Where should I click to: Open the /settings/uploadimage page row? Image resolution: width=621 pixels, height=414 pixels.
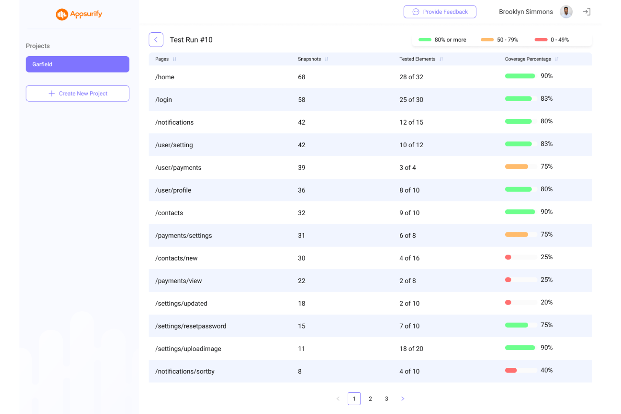click(x=370, y=349)
